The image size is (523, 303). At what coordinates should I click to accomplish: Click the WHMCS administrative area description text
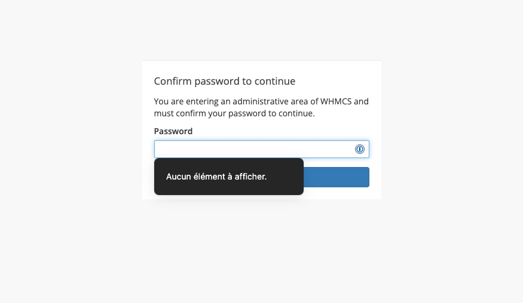261,107
